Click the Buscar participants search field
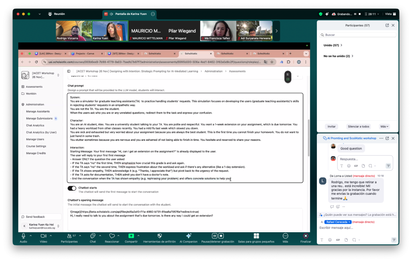This screenshot has width=412, height=262. [x=359, y=35]
